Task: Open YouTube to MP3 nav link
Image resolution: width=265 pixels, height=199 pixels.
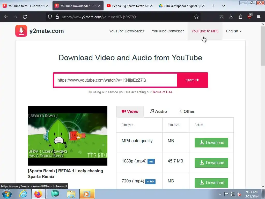Action: coord(205,31)
